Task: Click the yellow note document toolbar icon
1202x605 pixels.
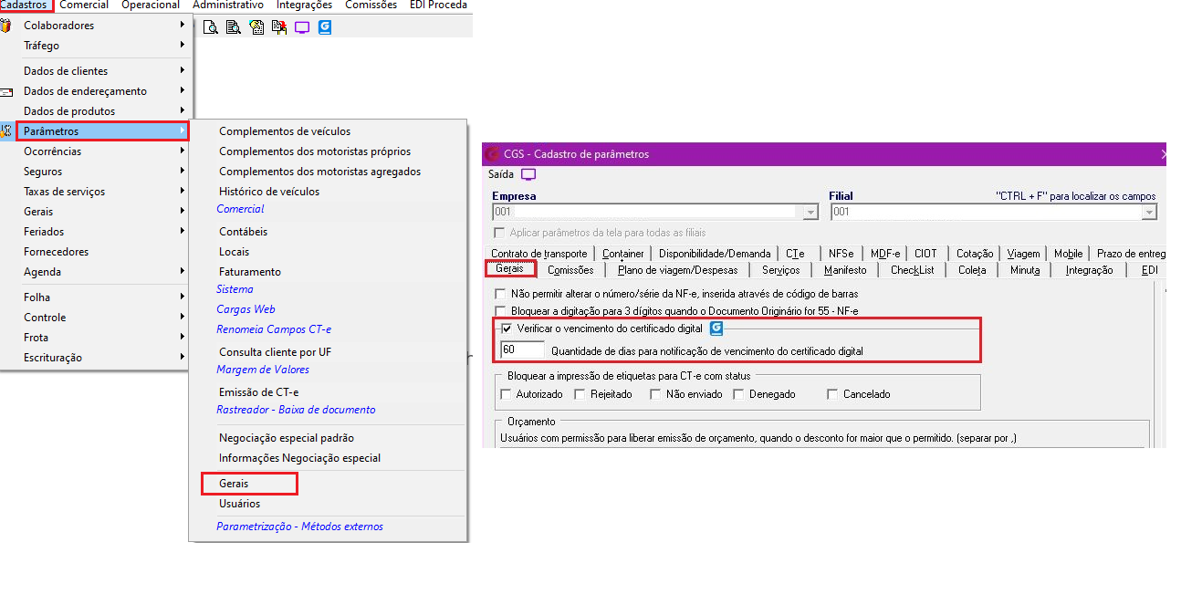Action: [256, 27]
